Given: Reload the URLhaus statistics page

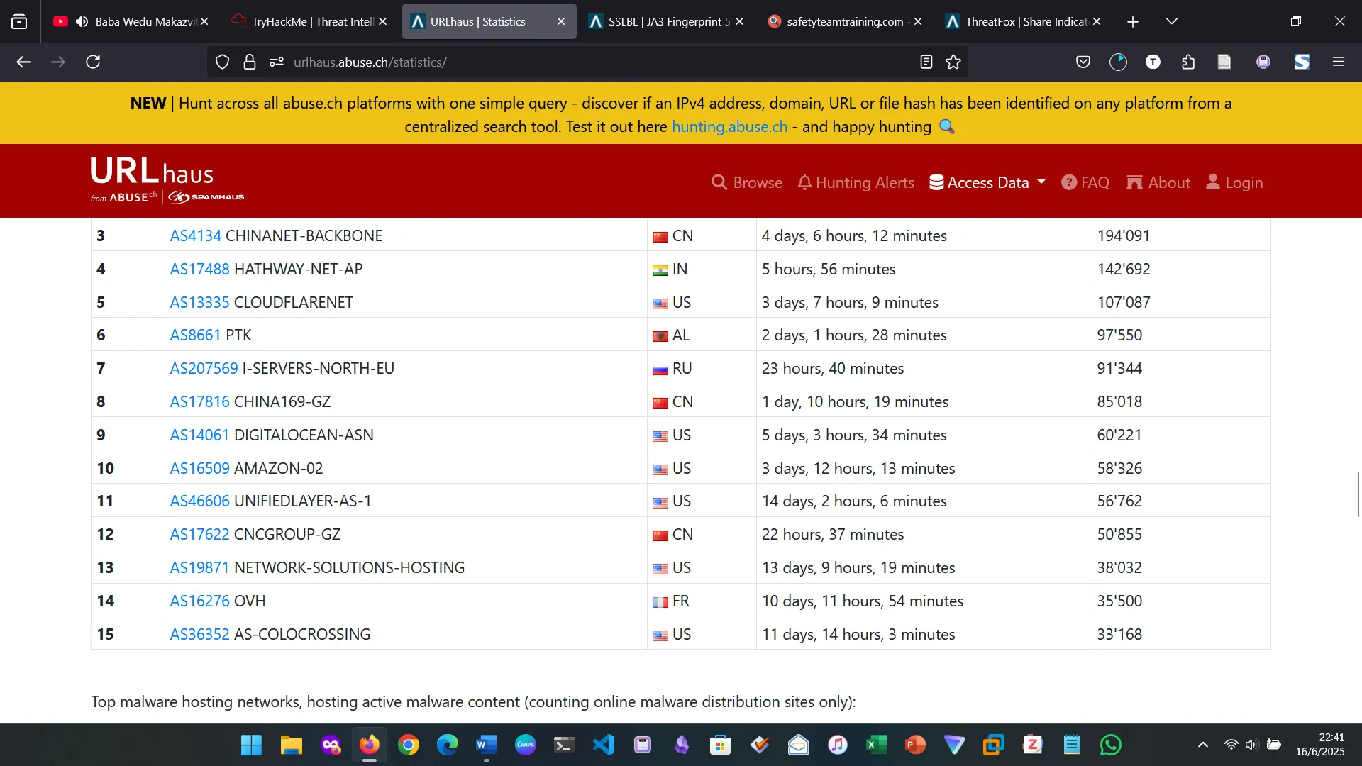Looking at the screenshot, I should 93,62.
